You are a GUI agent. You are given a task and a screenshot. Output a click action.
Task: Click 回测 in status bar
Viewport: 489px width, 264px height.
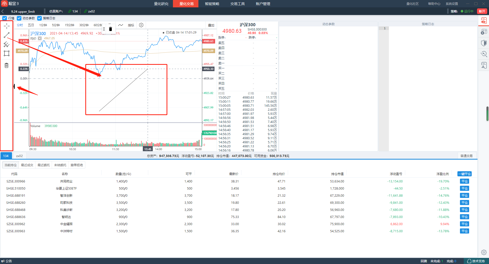point(424,261)
